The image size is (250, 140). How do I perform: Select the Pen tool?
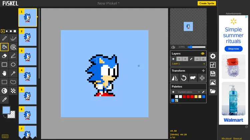click(x=4, y=38)
